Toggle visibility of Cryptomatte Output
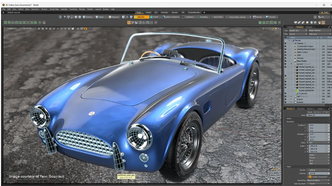Viewport: 332px width, 186px height. (286, 46)
